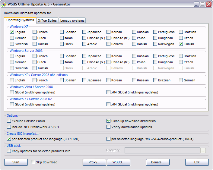This screenshot has width=213, height=170.
Task: Click the Start button
Action: click(16, 162)
